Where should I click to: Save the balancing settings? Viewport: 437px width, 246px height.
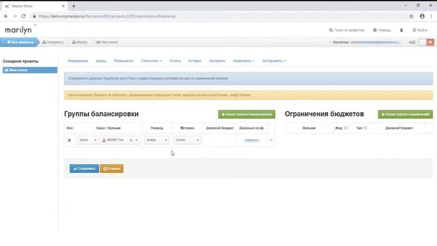84,169
